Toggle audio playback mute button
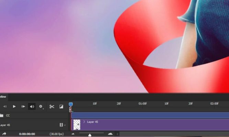Image resolution: width=229 pixels, height=137 pixels. (32, 107)
